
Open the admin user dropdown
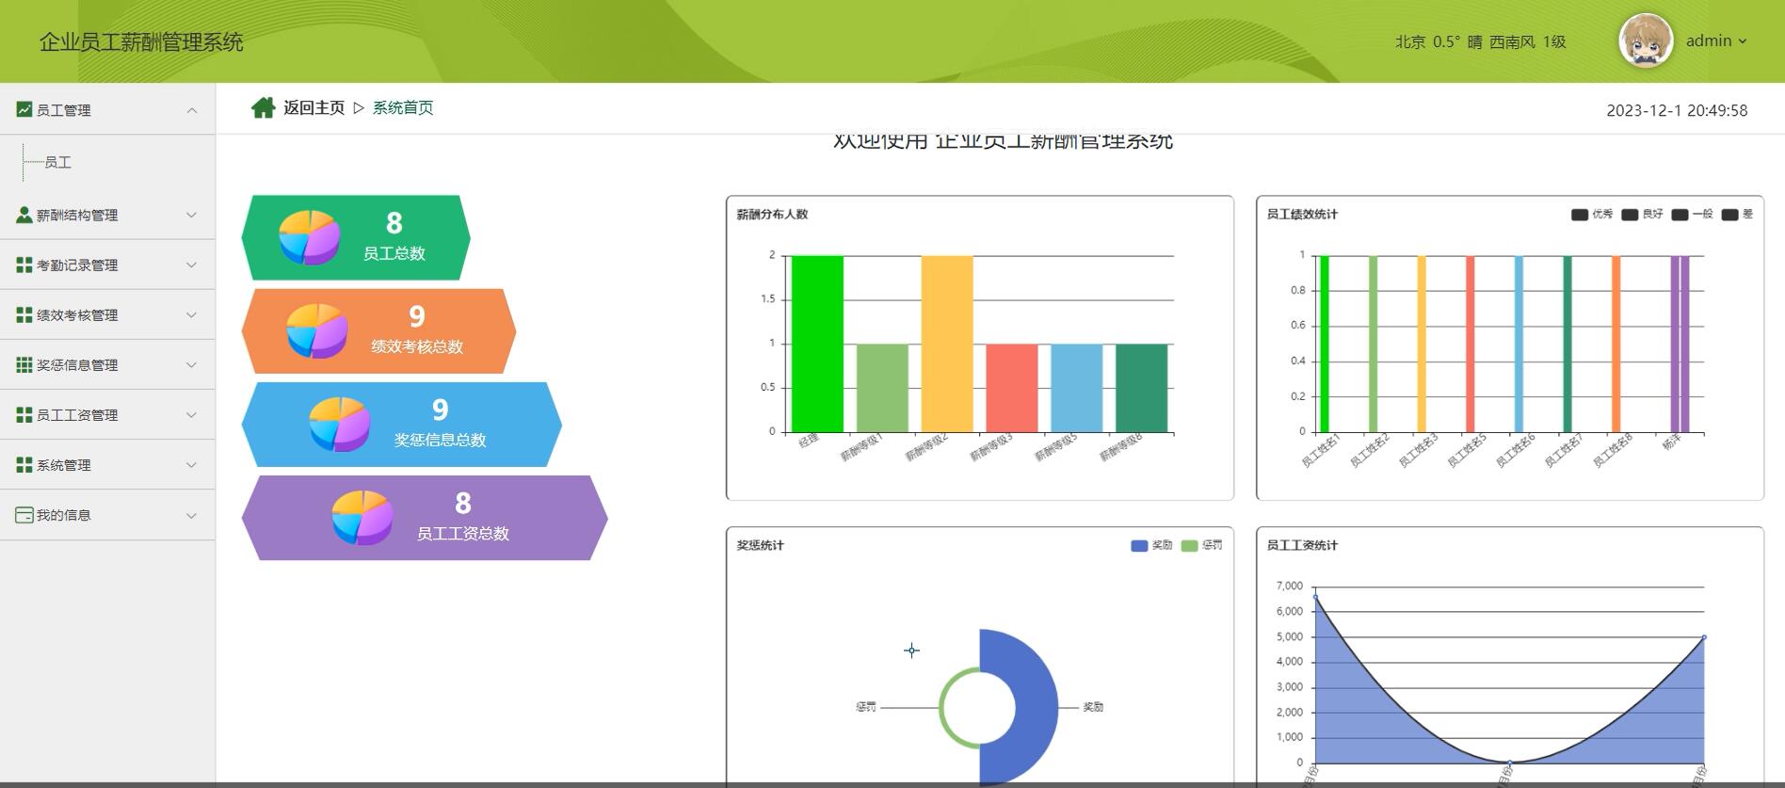coord(1716,40)
